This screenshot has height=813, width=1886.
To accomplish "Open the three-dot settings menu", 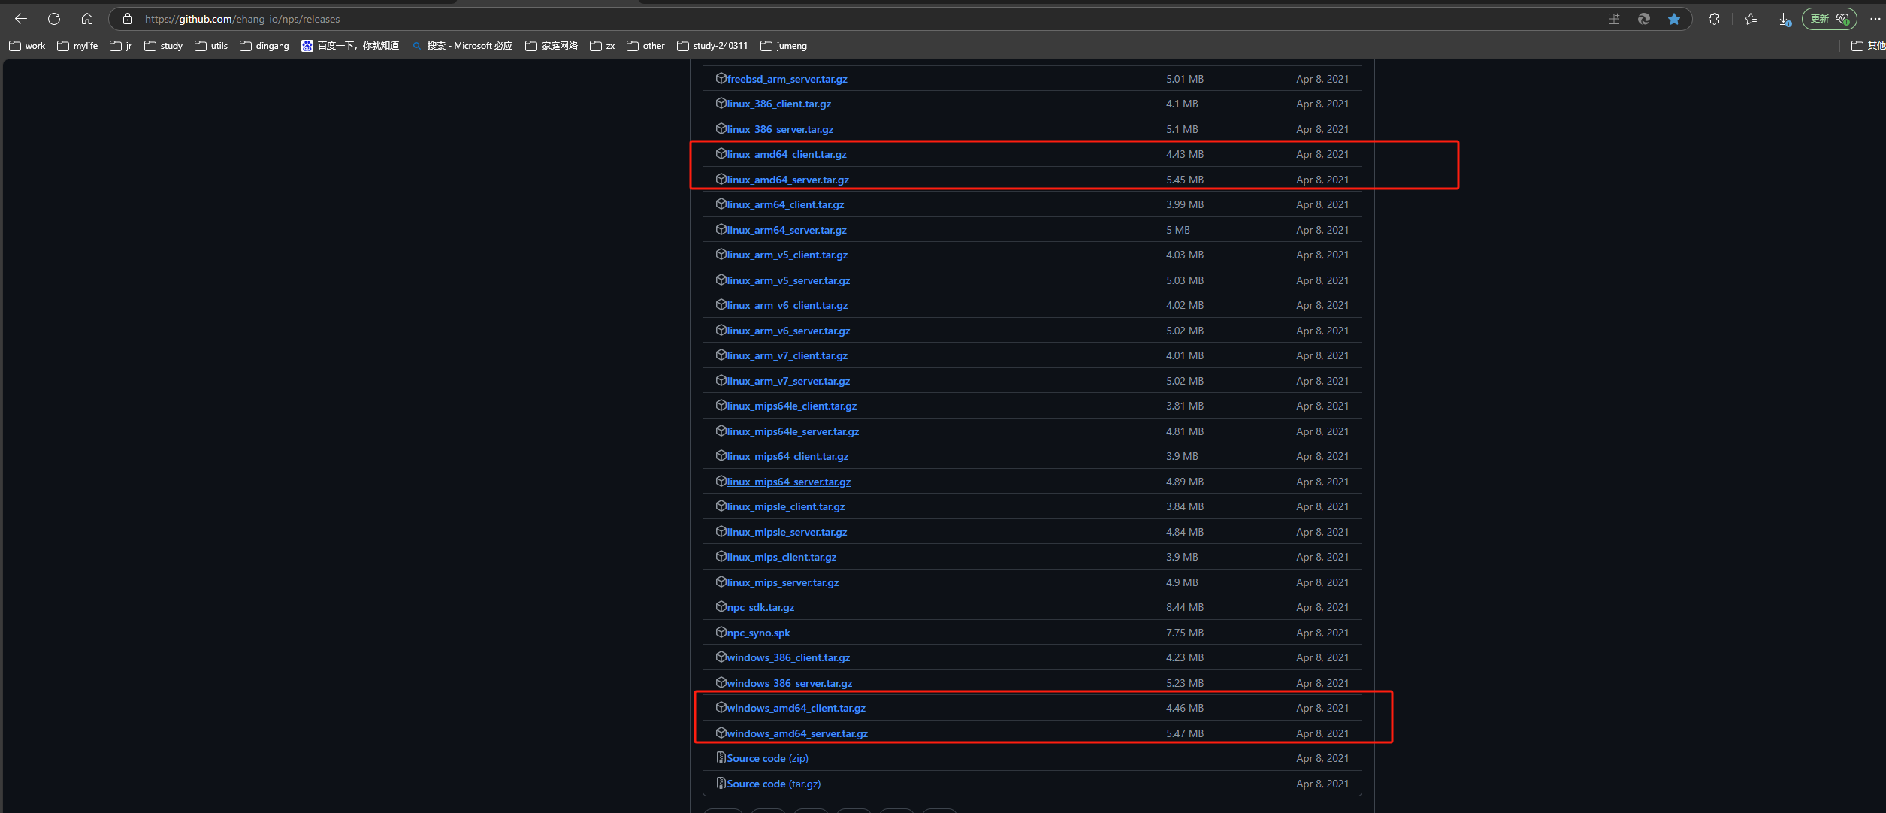I will pos(1875,19).
